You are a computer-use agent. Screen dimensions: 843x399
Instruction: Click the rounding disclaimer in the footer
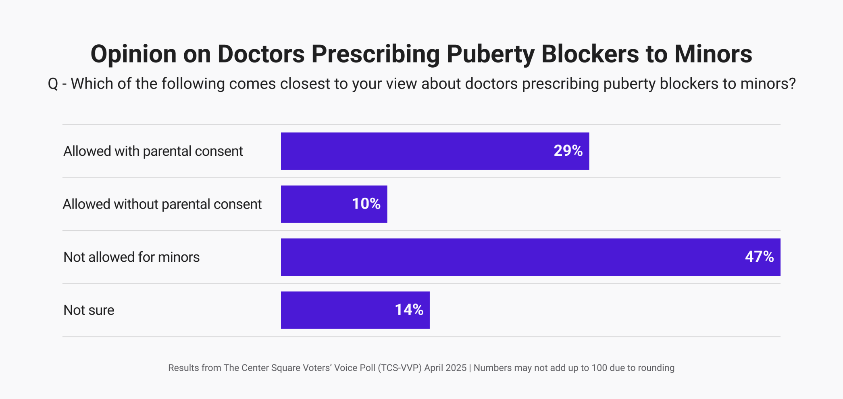(x=574, y=368)
